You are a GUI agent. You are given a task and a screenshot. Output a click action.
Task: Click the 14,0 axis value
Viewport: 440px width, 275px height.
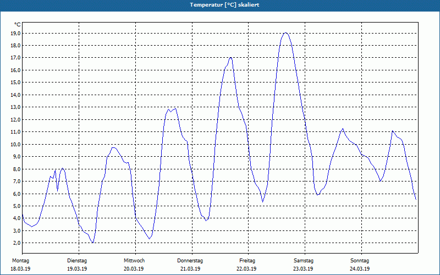(15, 95)
